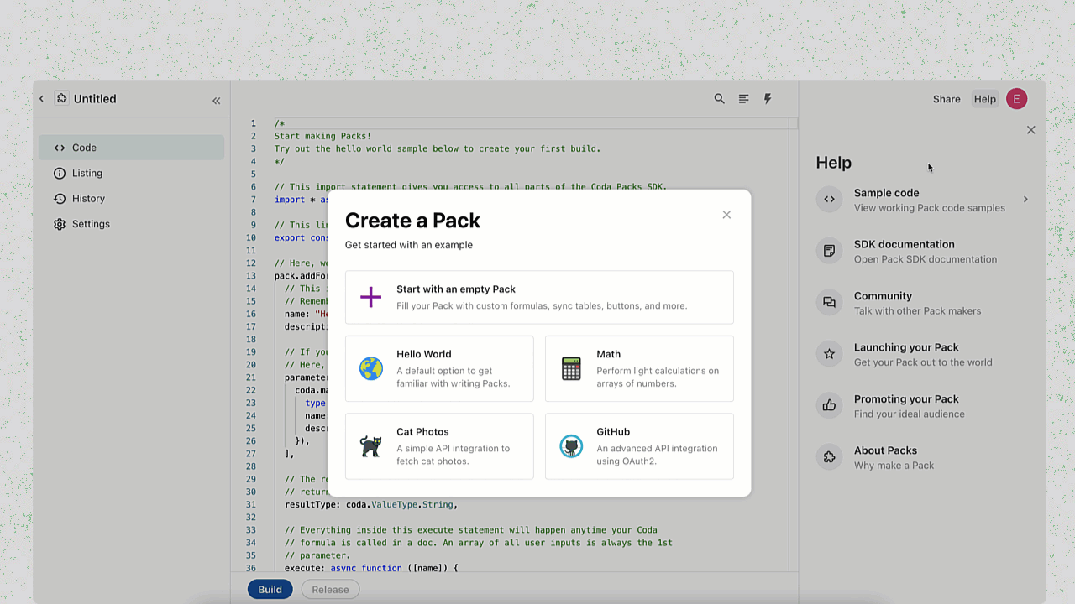
Task: Click the search magnifier icon in editor toolbar
Action: click(719, 99)
